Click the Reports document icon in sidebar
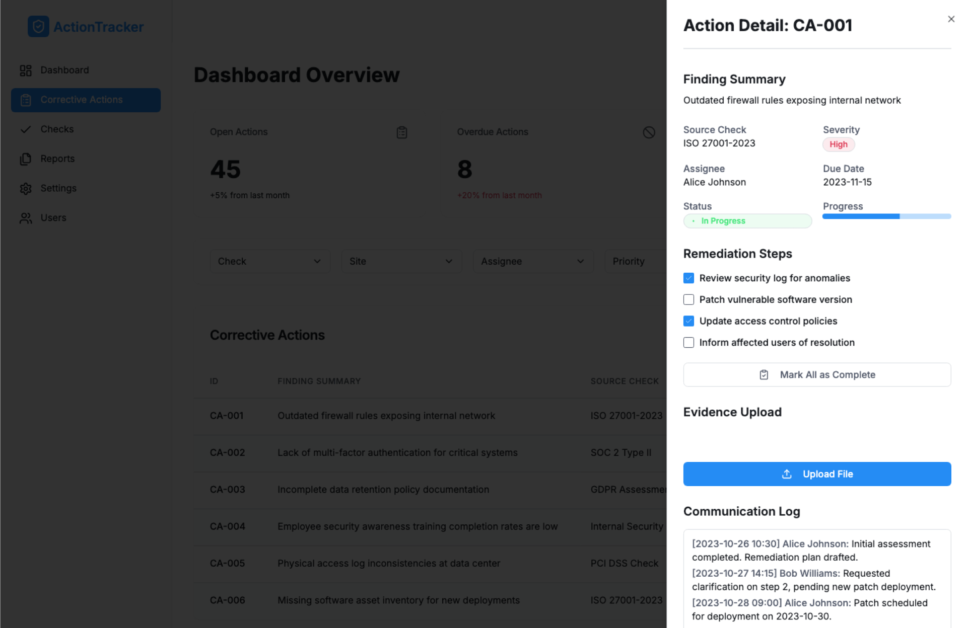Viewport: 967px width, 628px height. (26, 159)
